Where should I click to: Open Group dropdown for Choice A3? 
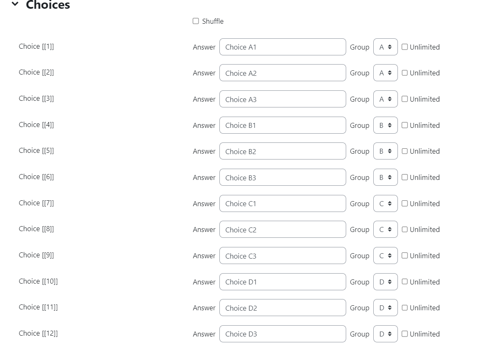(x=385, y=99)
